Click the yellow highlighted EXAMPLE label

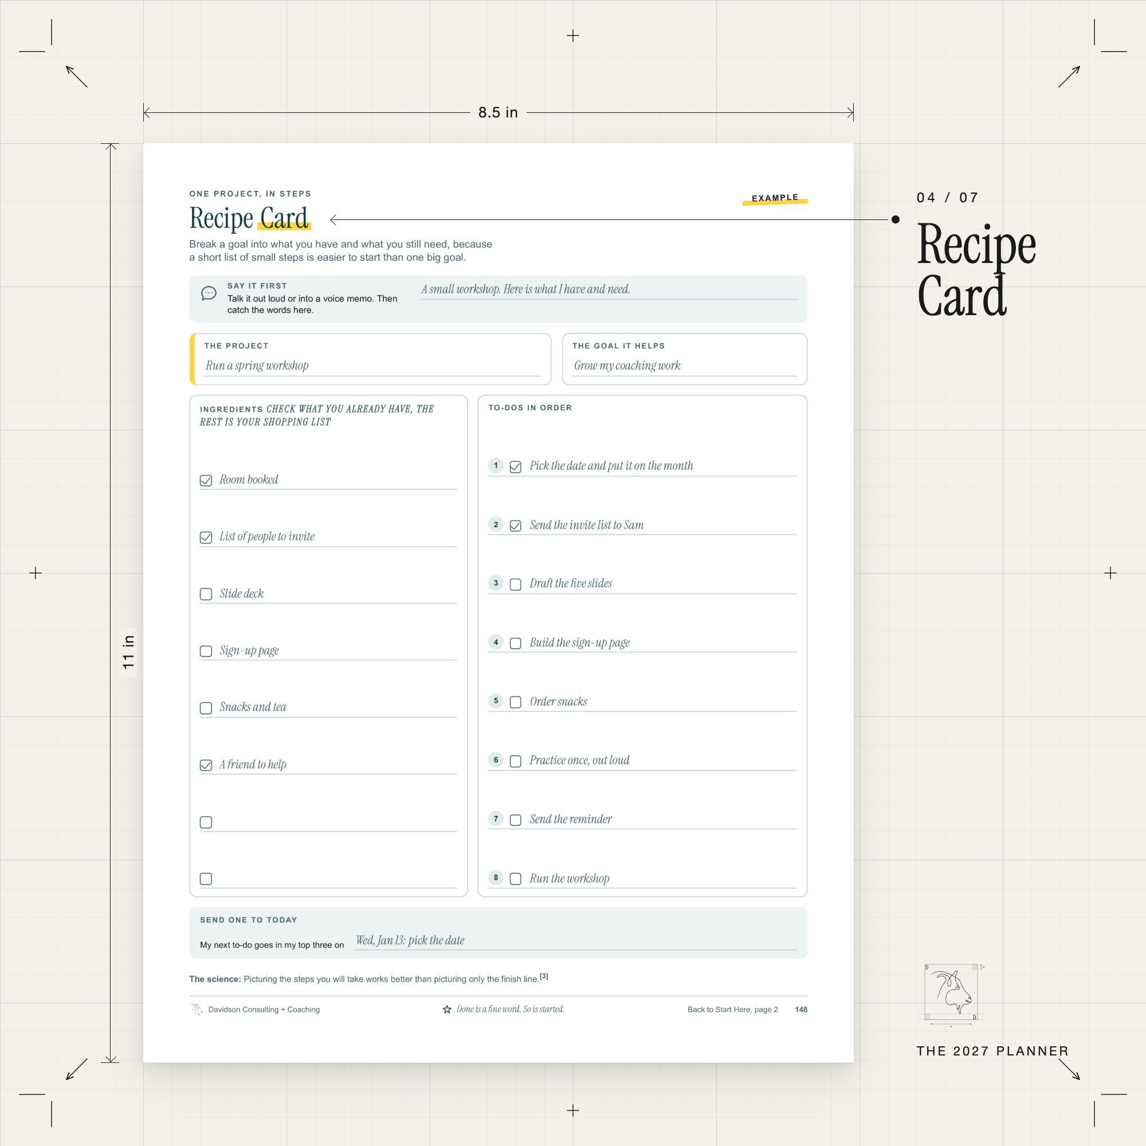(775, 198)
